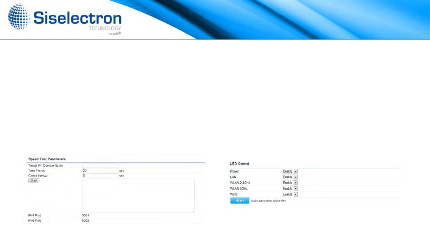Click the Siselectron brand name text
Viewport: 430px width, 226px height.
tap(77, 18)
